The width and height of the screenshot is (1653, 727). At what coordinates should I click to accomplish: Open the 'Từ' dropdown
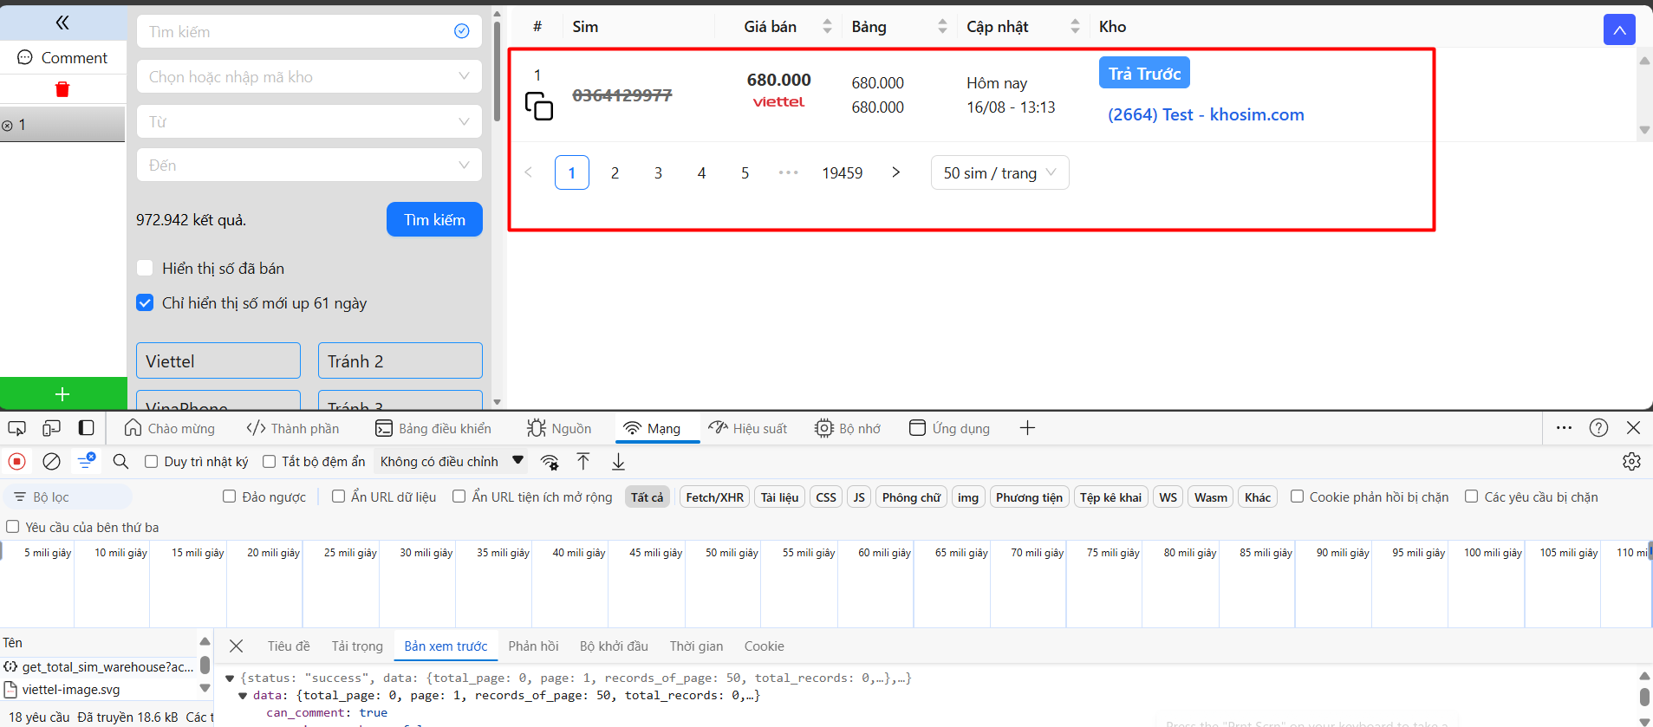pos(309,121)
